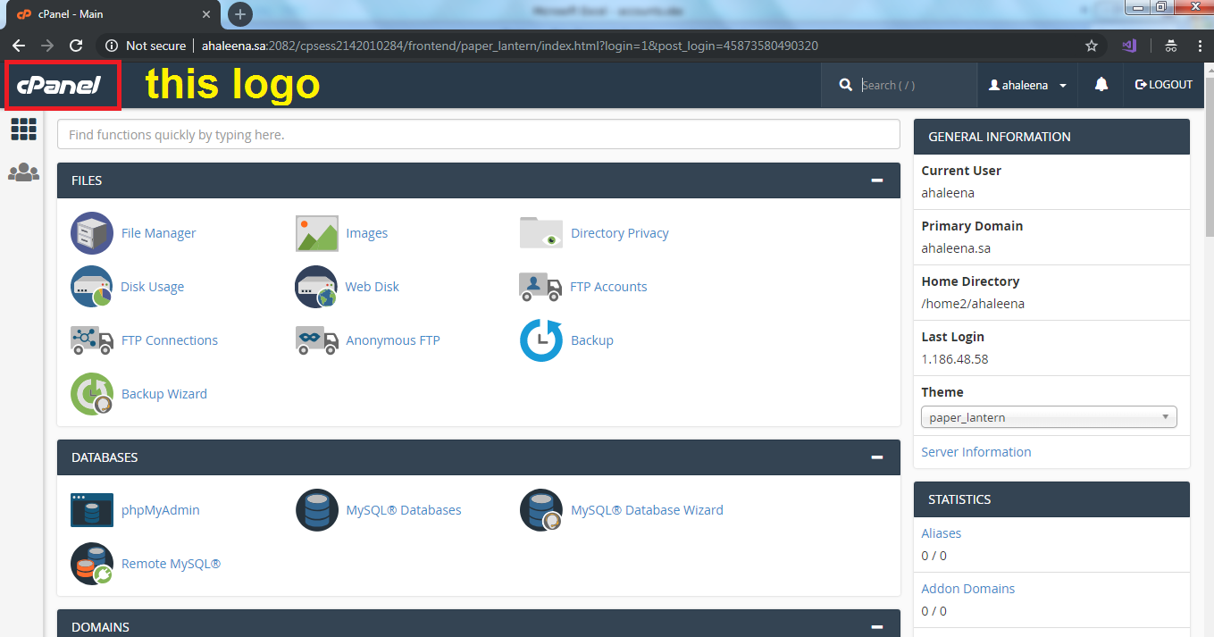
Task: Click the FTP Accounts truck icon
Action: pos(540,287)
